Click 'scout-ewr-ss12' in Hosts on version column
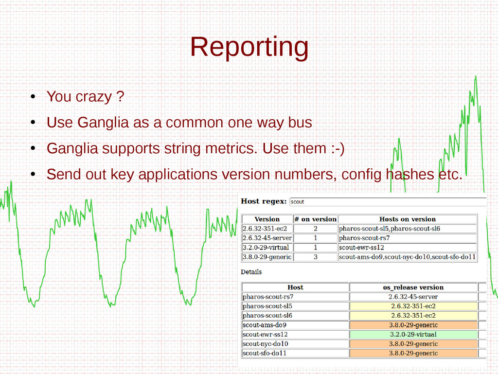Viewport: 498px width, 374px height. [408, 248]
